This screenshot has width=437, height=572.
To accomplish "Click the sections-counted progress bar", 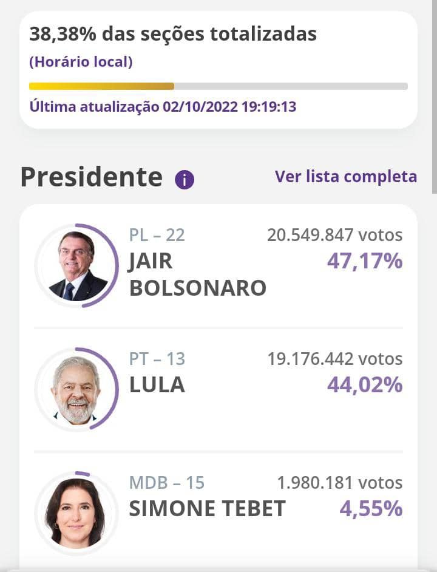I will [218, 86].
